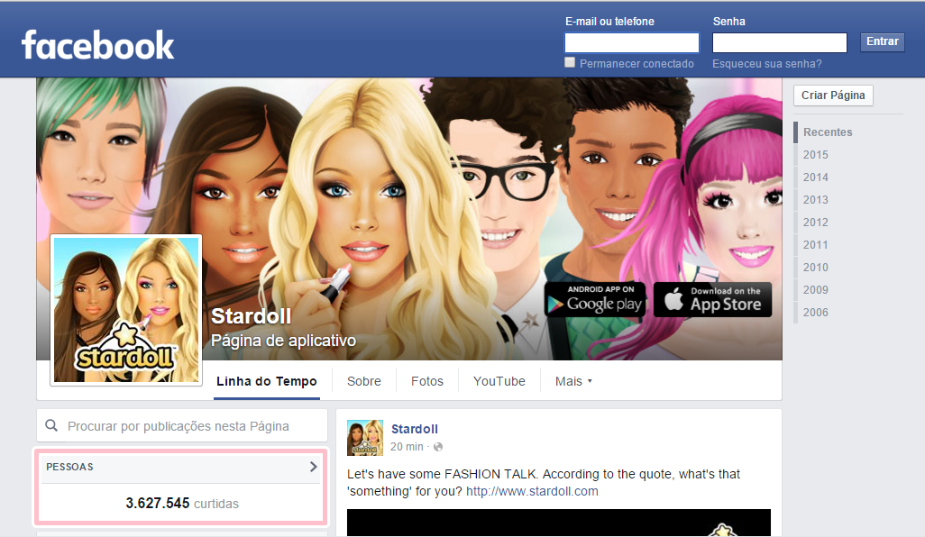925x537 pixels.
Task: Focus the Senha password field
Action: pyautogui.click(x=779, y=42)
